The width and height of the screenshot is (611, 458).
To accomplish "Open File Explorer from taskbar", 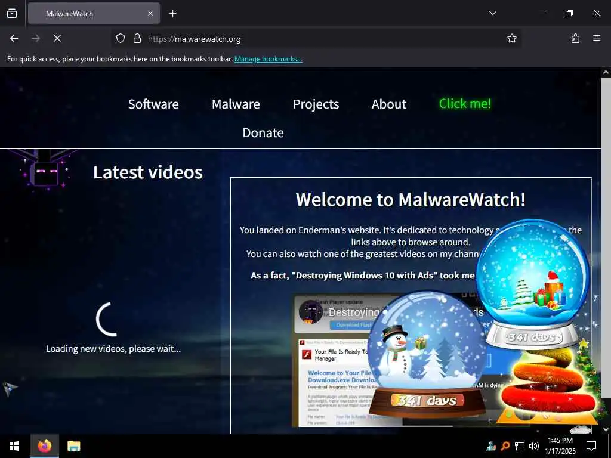I will tap(73, 446).
